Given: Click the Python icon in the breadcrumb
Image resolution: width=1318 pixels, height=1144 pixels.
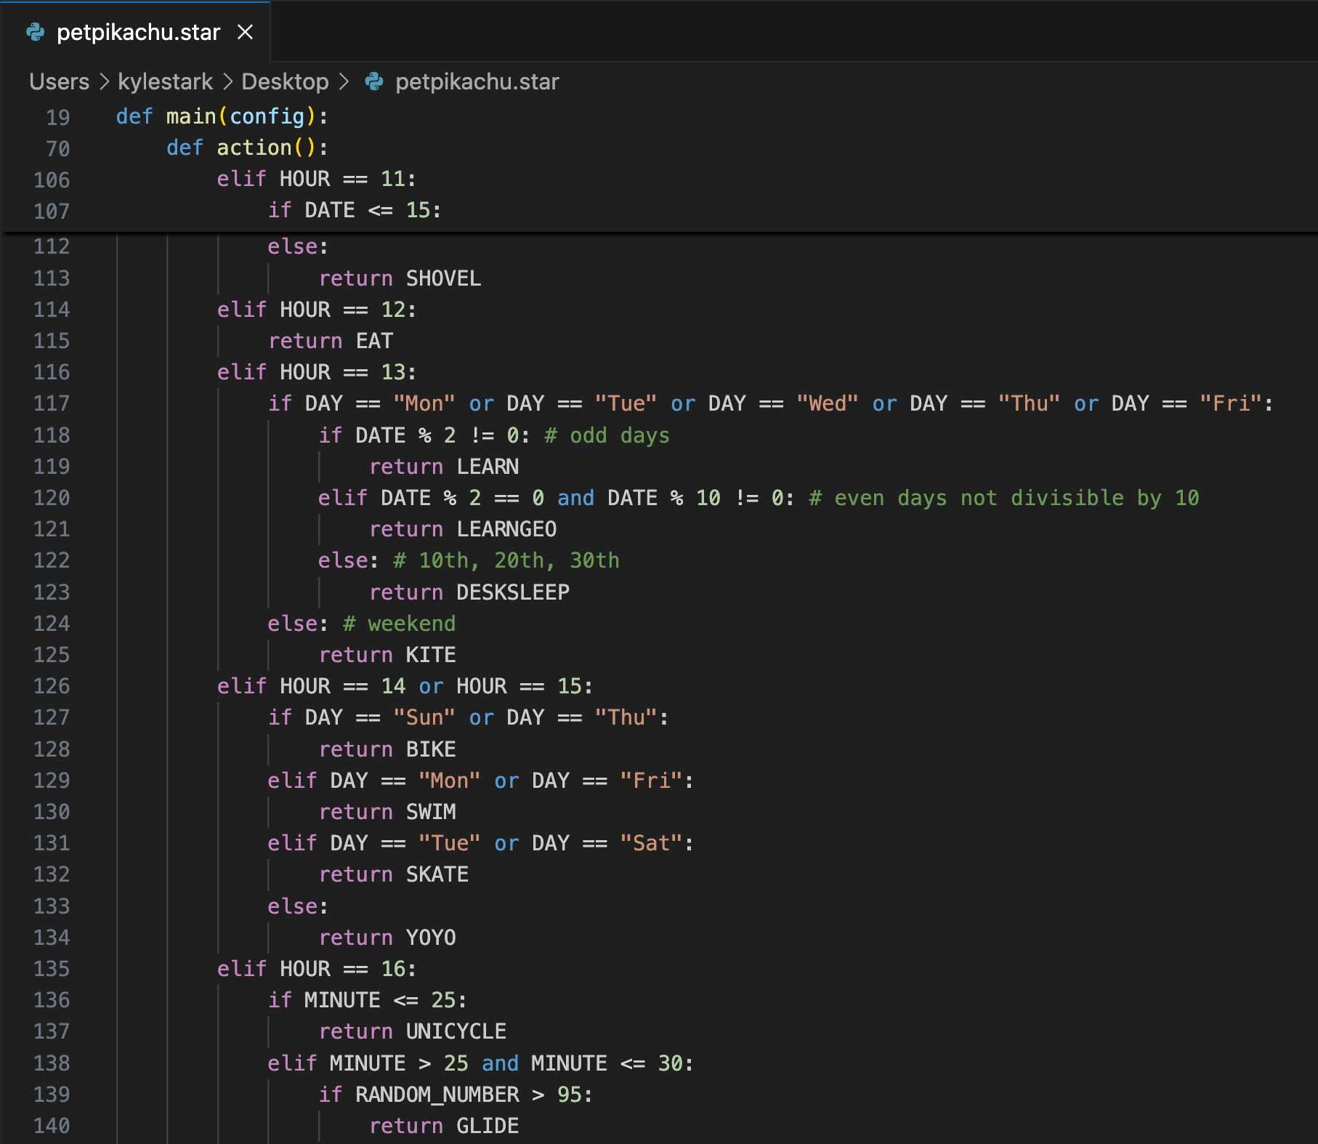Looking at the screenshot, I should tap(373, 81).
